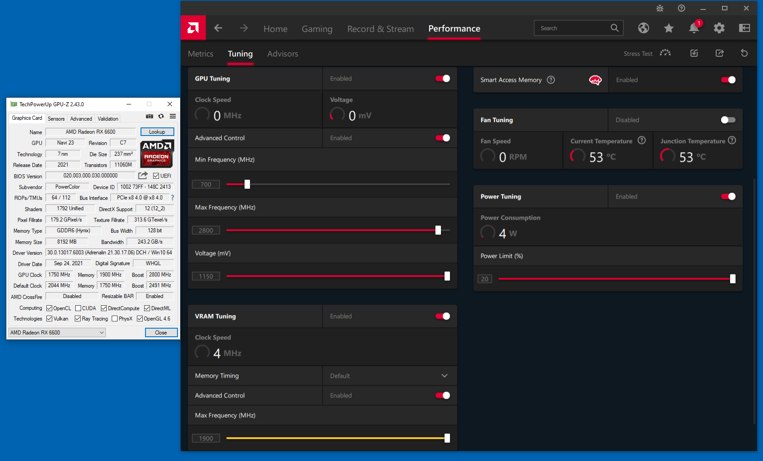Viewport: 763px width, 461px height.
Task: Click the bug report icon
Action: pyautogui.click(x=660, y=8)
